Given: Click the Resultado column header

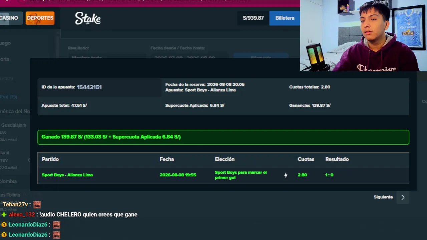Looking at the screenshot, I should [337, 159].
